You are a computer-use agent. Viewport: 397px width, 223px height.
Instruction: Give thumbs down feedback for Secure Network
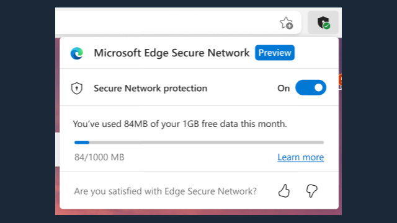pyautogui.click(x=311, y=191)
